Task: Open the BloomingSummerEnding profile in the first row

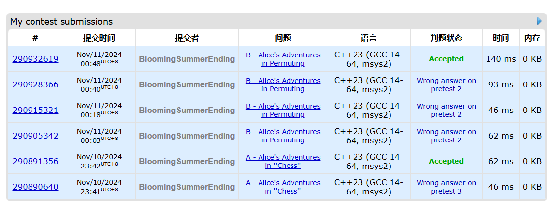Action: [187, 59]
